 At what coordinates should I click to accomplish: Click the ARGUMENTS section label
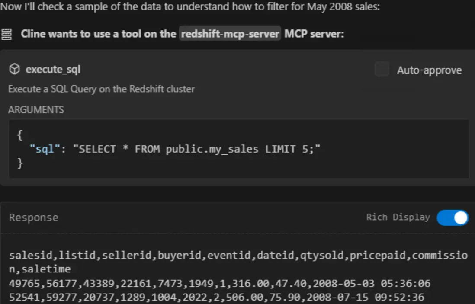click(x=36, y=109)
